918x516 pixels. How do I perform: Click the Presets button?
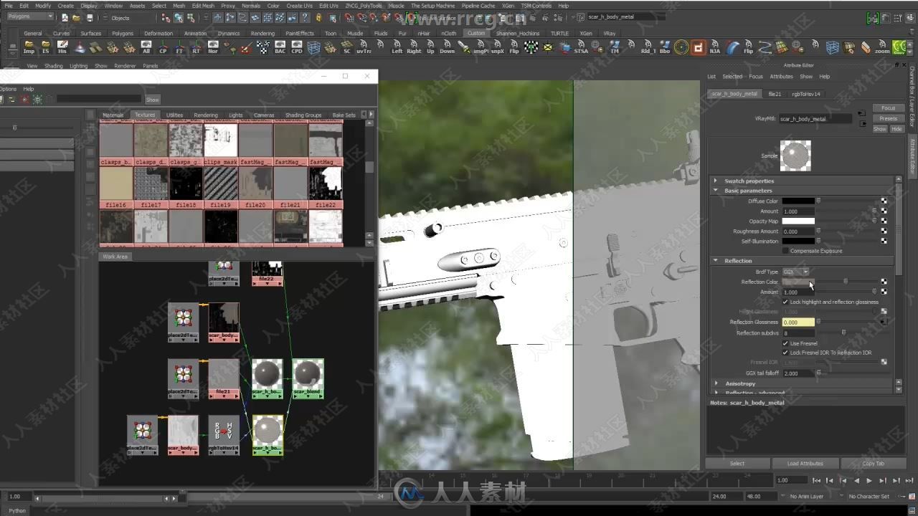tap(888, 118)
